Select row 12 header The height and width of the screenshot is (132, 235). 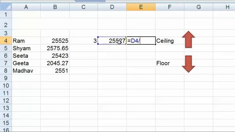pos(6,100)
